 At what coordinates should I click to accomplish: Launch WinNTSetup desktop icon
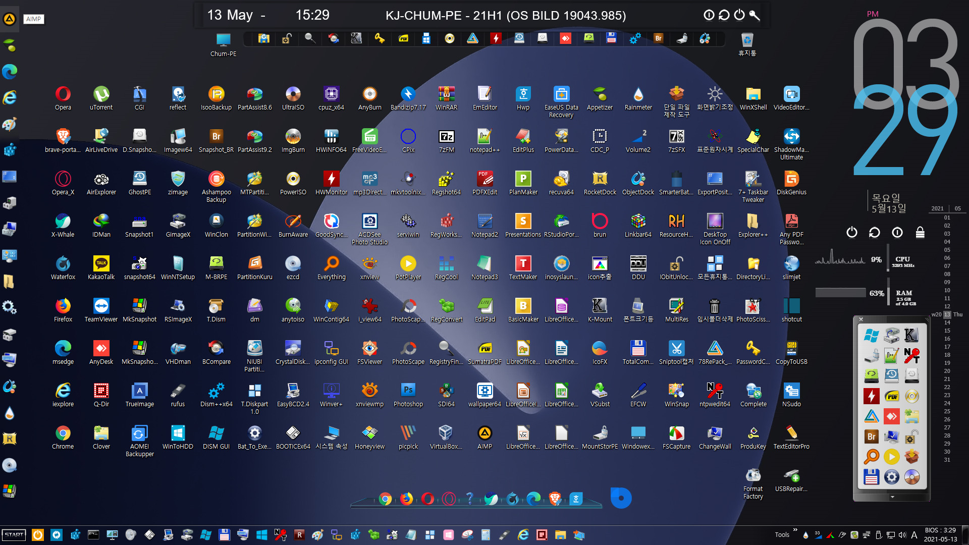178,267
